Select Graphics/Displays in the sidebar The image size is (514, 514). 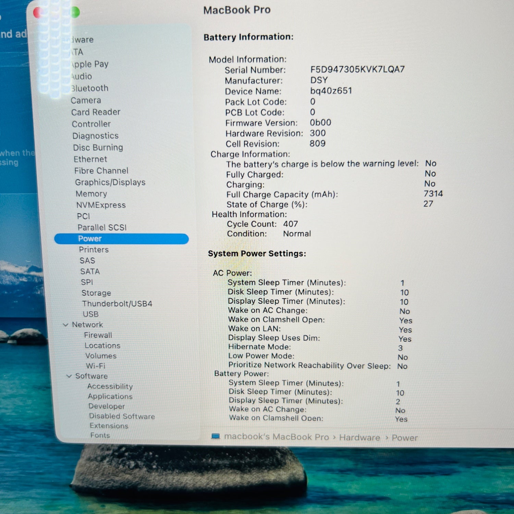pyautogui.click(x=110, y=182)
